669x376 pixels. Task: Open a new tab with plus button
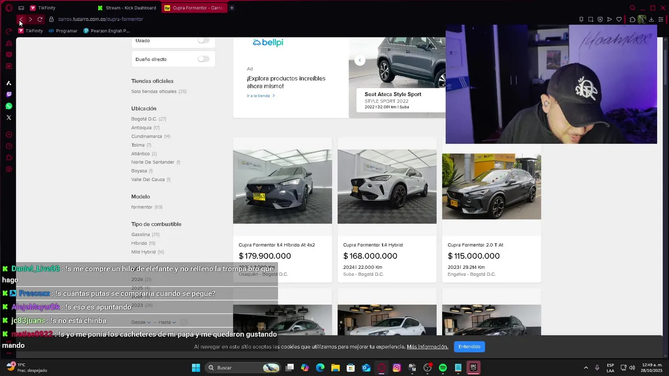[x=232, y=8]
